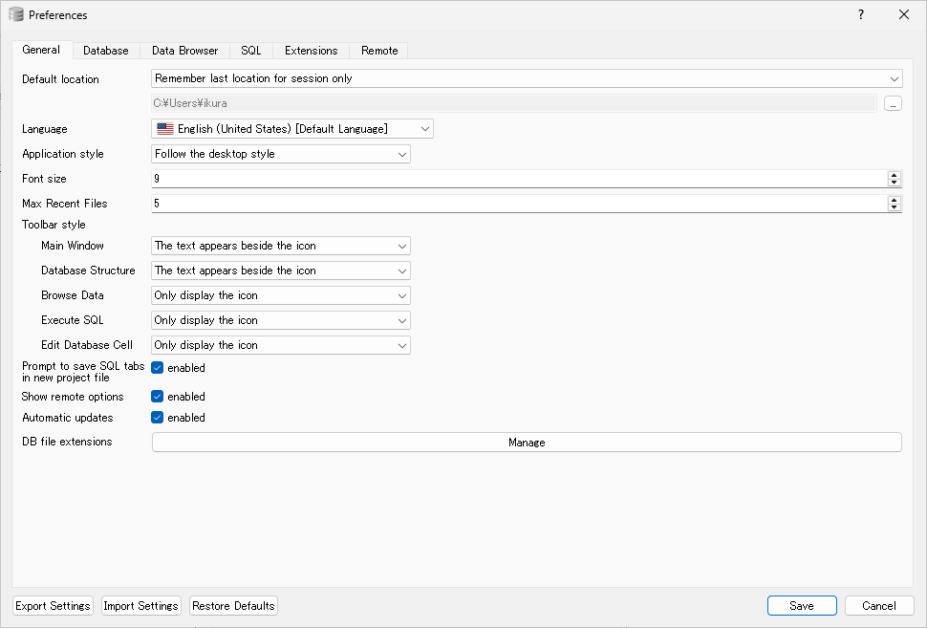Click the Font size input field

516,179
